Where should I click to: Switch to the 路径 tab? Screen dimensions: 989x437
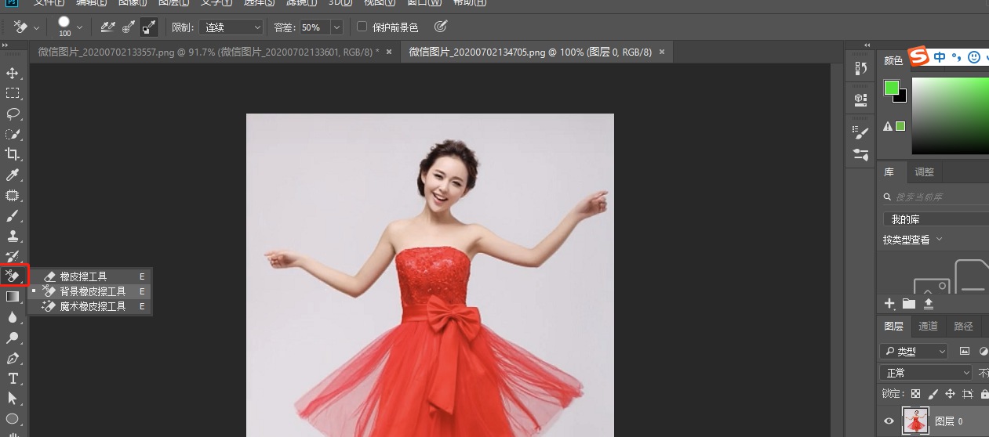(x=963, y=327)
